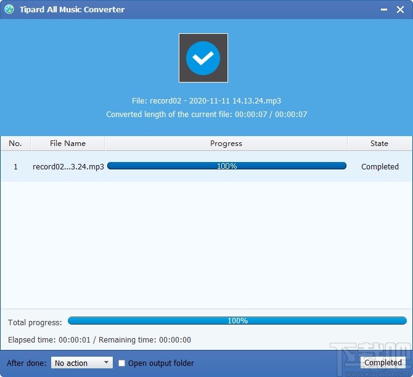Click the Completed button at the bottom right
Screen dimensions: 413x377
click(383, 362)
